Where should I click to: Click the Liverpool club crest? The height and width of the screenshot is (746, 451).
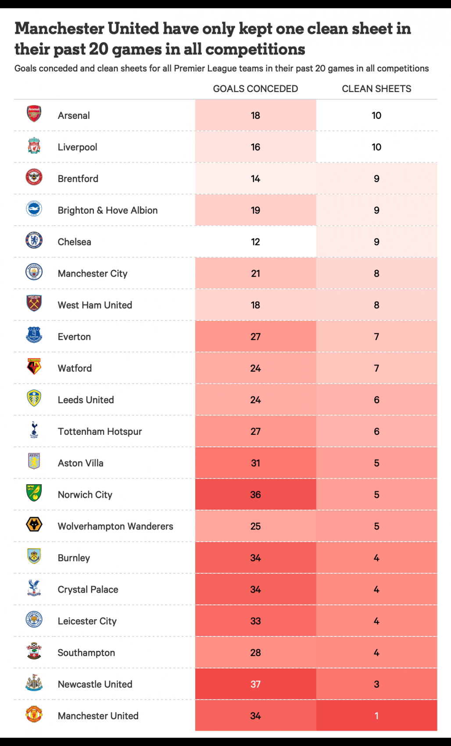[x=34, y=146]
